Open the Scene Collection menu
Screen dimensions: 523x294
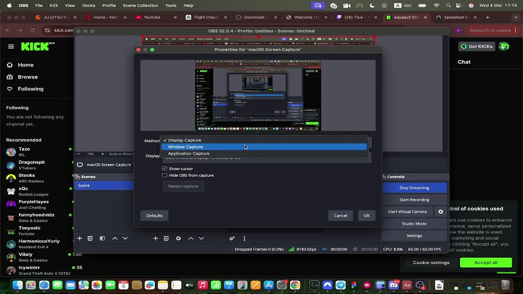(140, 5)
